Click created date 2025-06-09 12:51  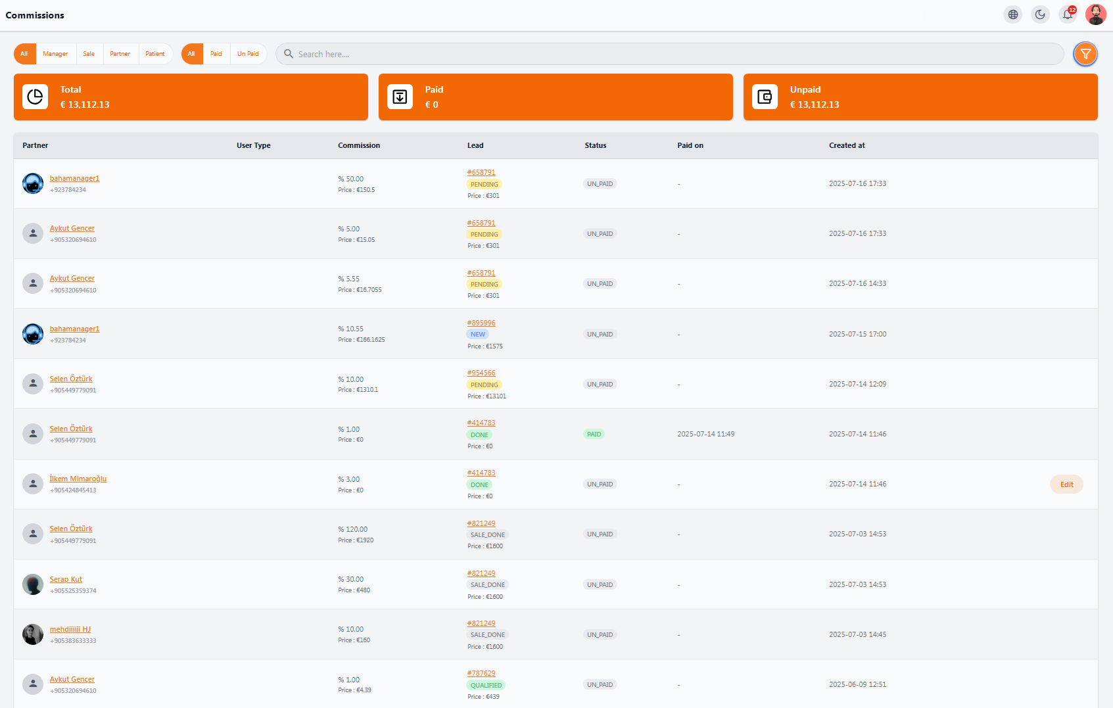[x=857, y=684]
